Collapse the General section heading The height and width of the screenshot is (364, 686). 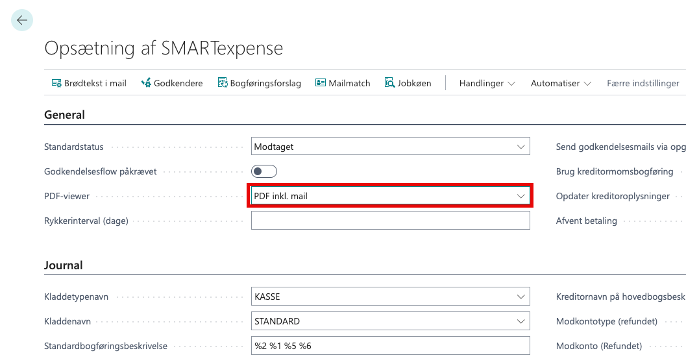[64, 115]
